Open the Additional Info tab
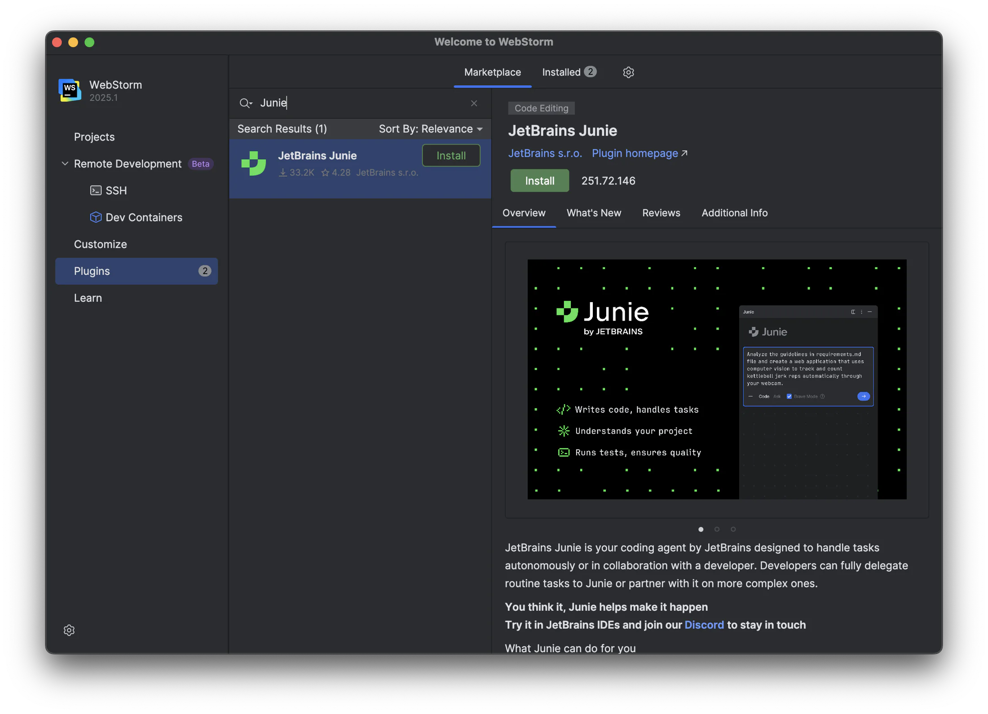Screen dimensions: 988x714 [734, 213]
